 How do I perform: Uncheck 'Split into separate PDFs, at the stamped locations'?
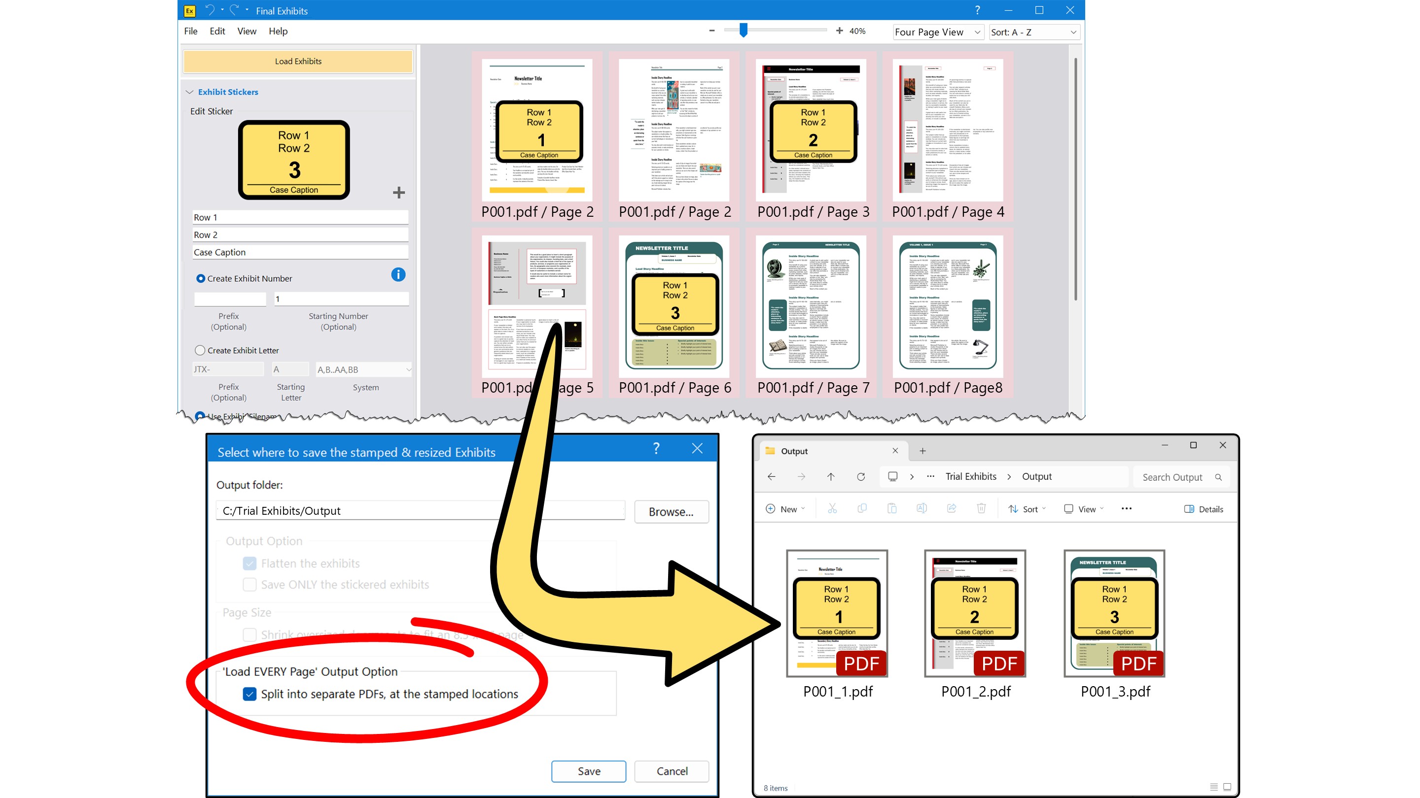249,694
